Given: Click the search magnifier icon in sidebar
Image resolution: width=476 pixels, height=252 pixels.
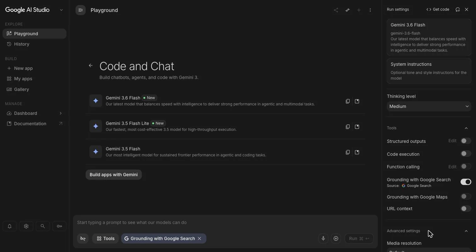Looking at the screenshot, I should click(x=43, y=226).
